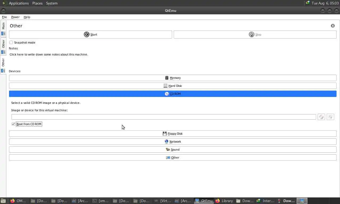Open the System menu
Screen dimensions: 340x204
tap(52, 3)
